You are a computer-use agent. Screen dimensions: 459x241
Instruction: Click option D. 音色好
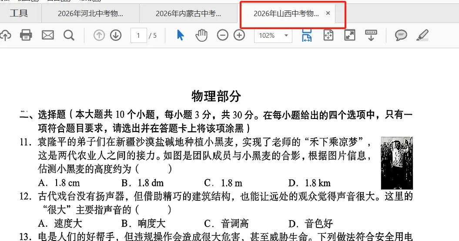point(311,224)
